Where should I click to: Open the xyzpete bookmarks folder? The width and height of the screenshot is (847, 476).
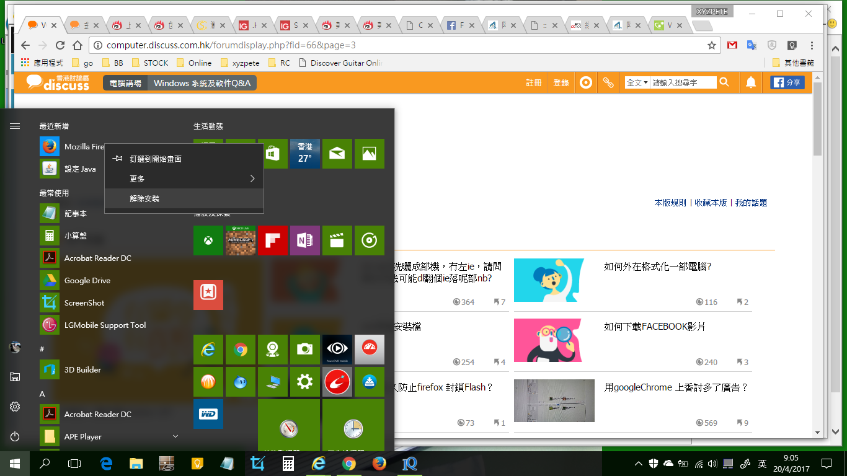click(x=239, y=63)
